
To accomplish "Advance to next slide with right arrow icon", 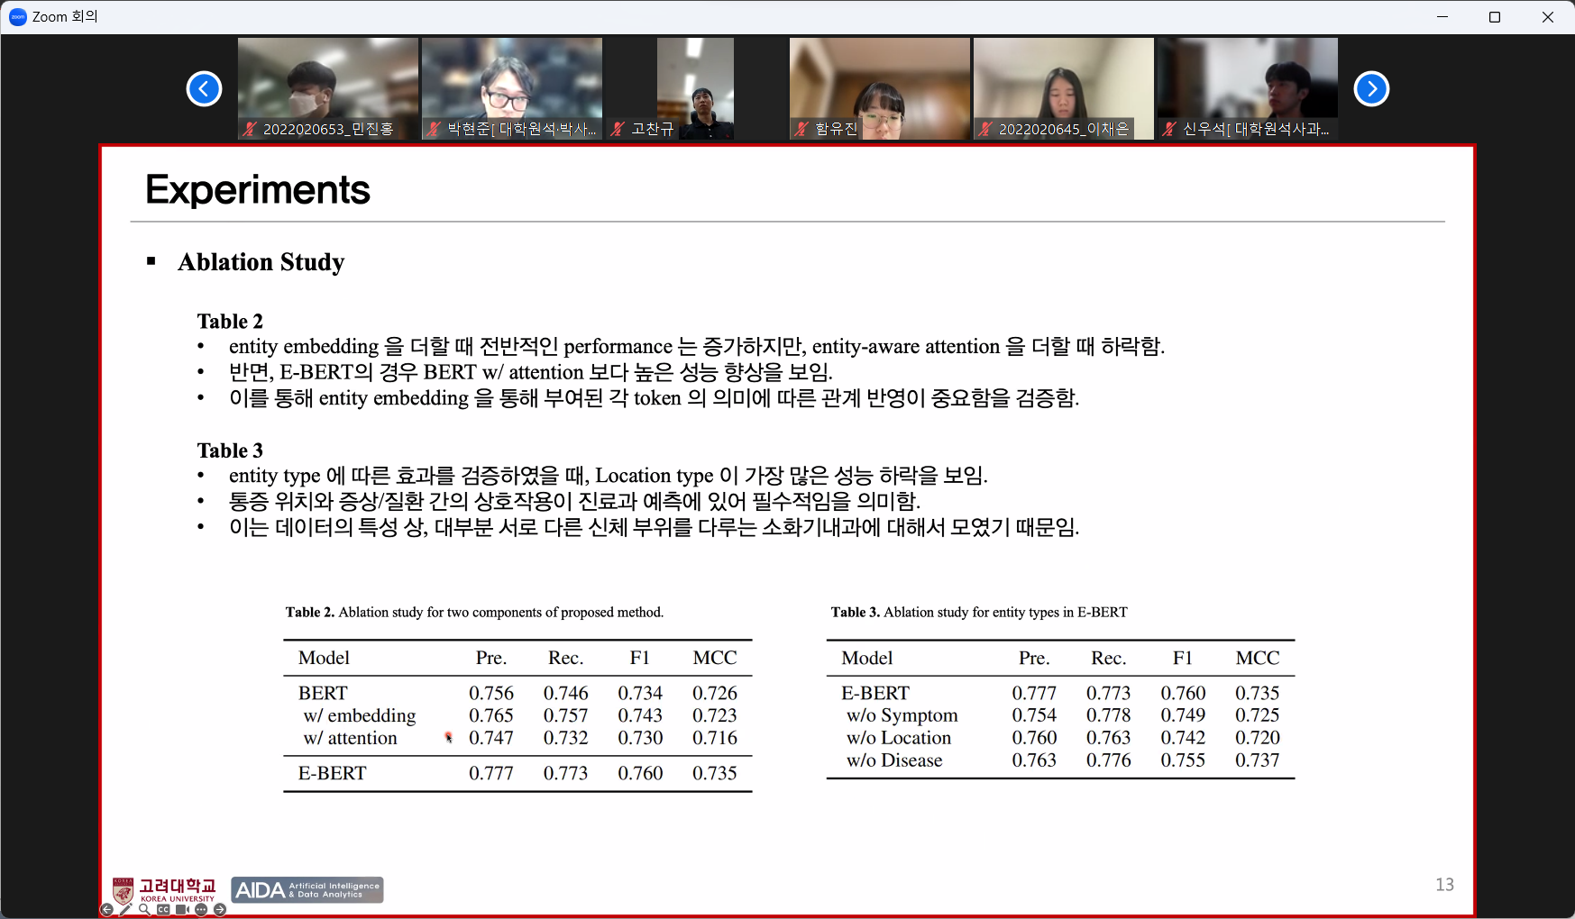I will click(219, 910).
